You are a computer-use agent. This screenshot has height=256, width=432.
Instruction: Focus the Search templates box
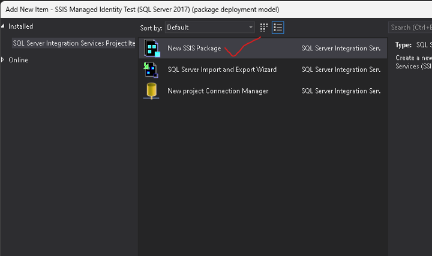point(409,28)
